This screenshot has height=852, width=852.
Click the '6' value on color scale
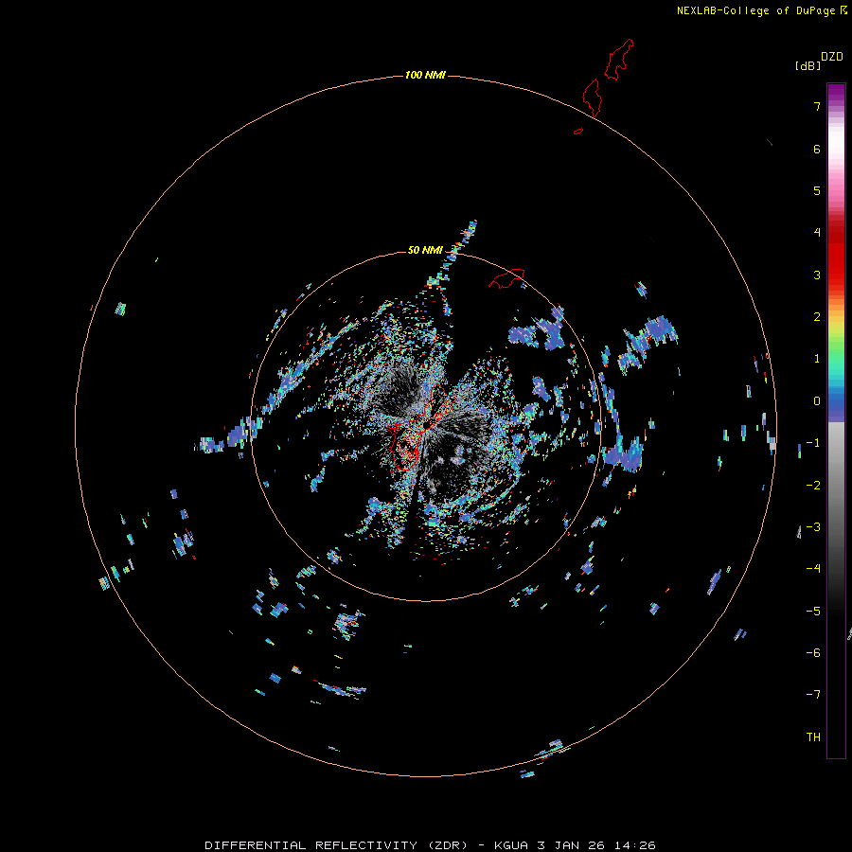pos(817,149)
